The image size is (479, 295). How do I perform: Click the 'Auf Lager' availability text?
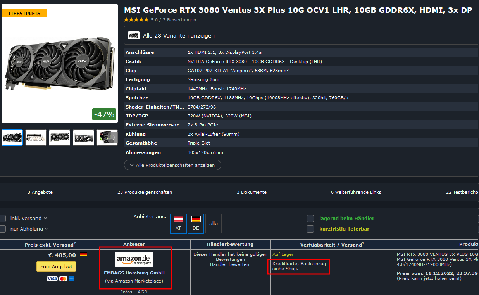tap(283, 254)
